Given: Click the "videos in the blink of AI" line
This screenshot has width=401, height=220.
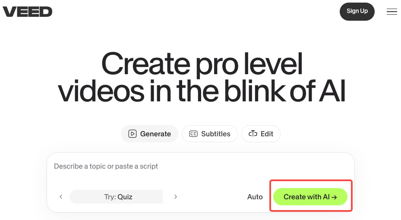Looking at the screenshot, I should coord(202,91).
